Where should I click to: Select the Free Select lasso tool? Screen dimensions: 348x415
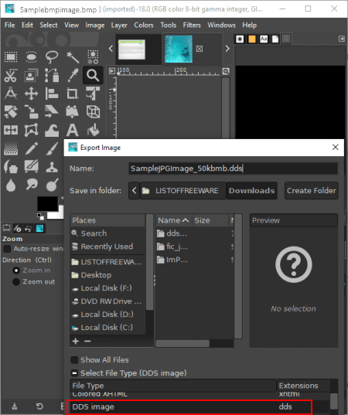(x=52, y=57)
